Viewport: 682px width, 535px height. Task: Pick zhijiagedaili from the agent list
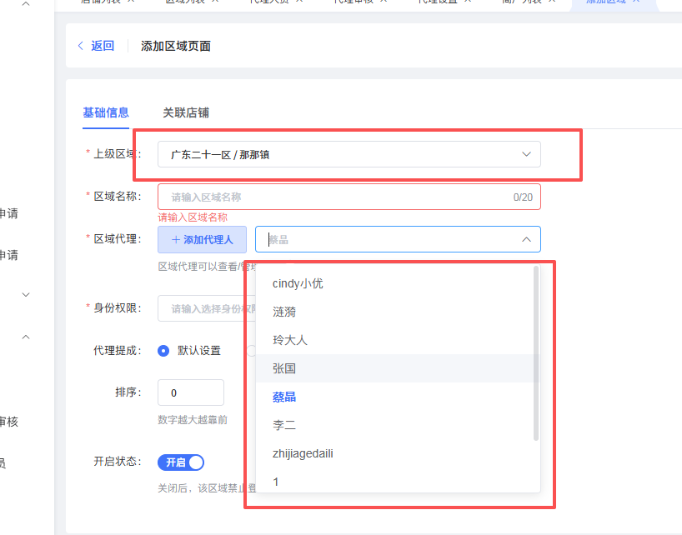[303, 453]
